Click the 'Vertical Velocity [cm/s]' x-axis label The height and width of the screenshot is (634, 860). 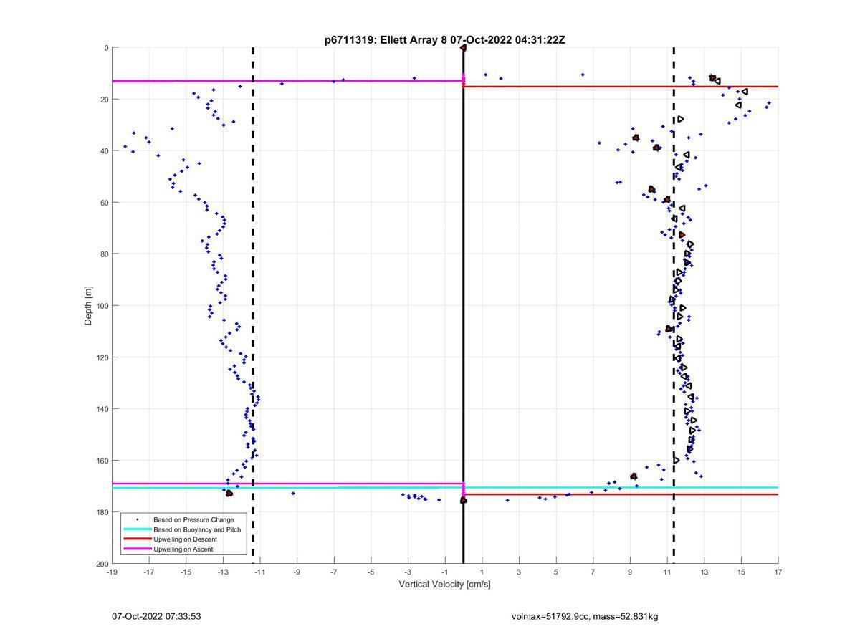pyautogui.click(x=444, y=584)
